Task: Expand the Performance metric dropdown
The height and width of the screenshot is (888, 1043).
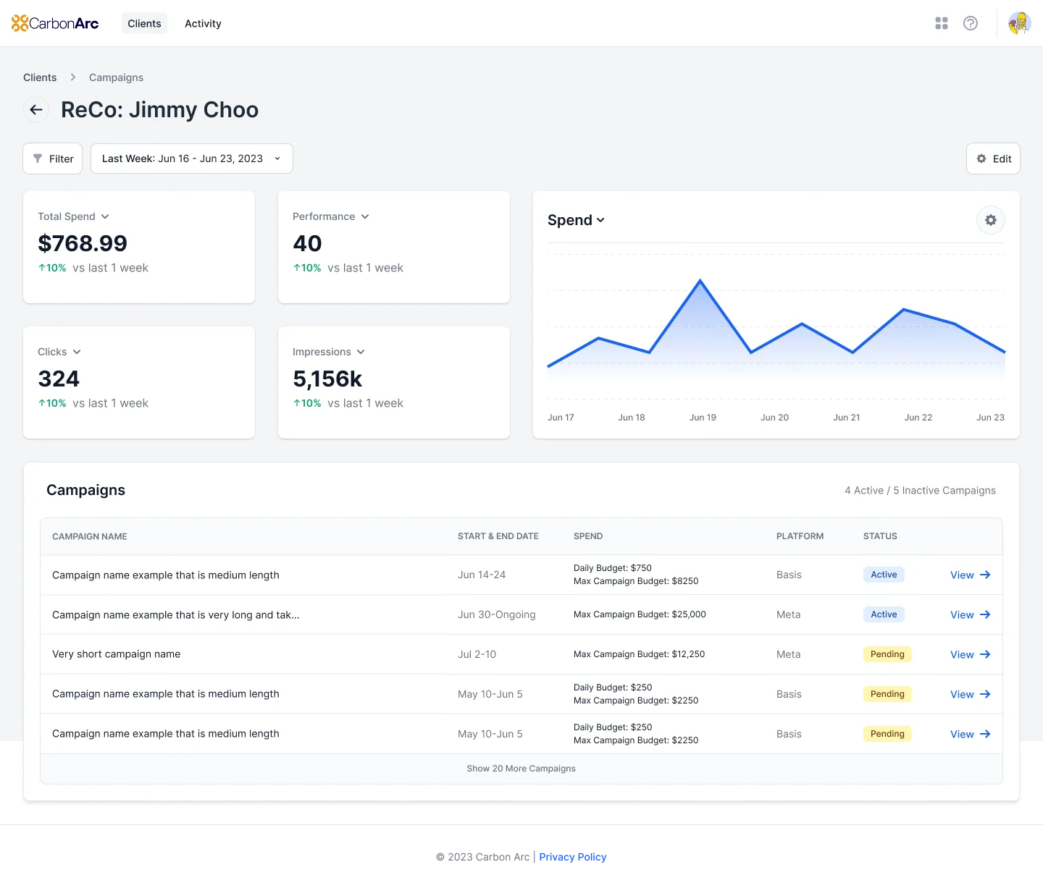Action: point(331,216)
